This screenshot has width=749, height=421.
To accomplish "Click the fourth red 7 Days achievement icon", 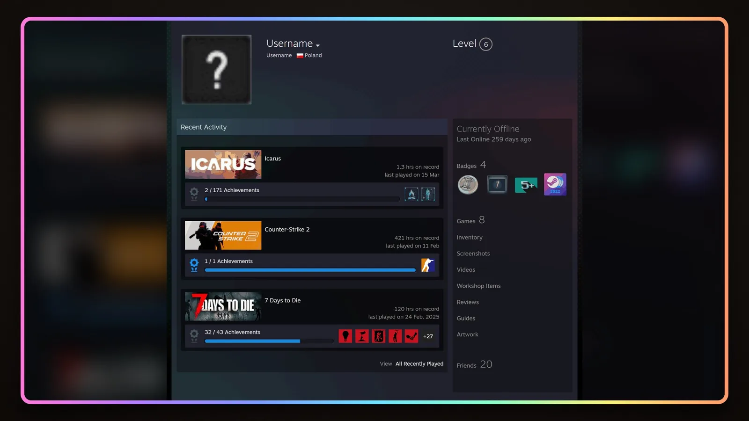I will (x=395, y=336).
